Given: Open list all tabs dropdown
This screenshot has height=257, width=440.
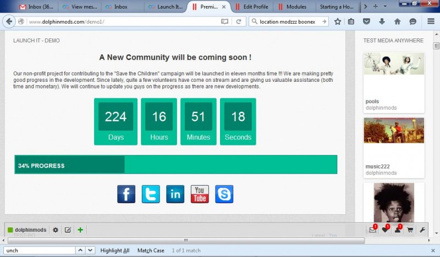Looking at the screenshot, I should point(386,6).
